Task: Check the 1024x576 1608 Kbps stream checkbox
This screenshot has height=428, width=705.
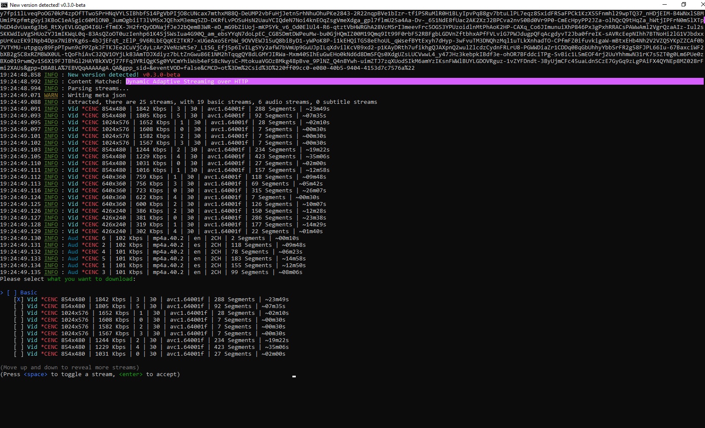Action: pos(19,320)
